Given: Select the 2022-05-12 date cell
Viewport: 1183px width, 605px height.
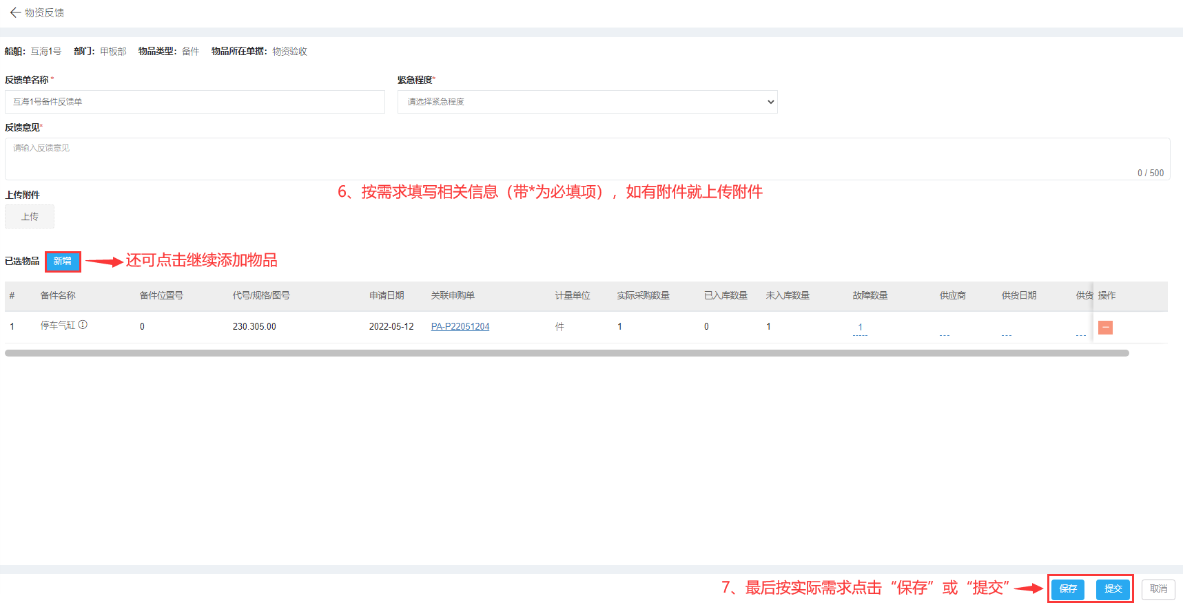Looking at the screenshot, I should (391, 327).
